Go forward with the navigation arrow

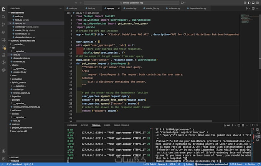point(81,3)
